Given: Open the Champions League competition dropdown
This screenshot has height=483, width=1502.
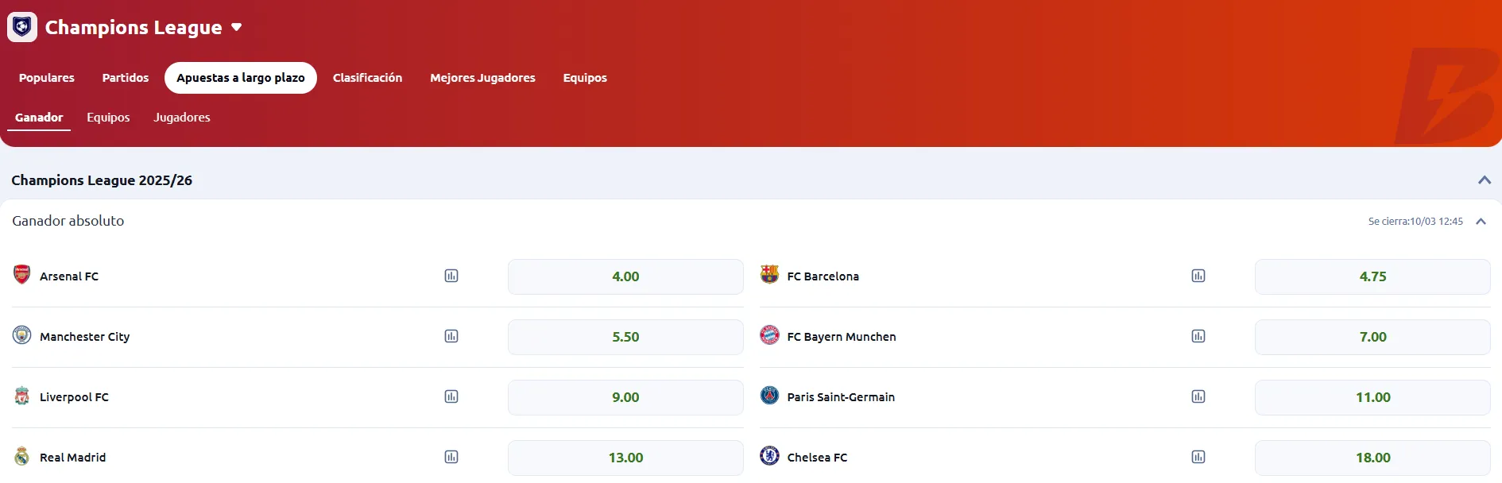Looking at the screenshot, I should (236, 27).
